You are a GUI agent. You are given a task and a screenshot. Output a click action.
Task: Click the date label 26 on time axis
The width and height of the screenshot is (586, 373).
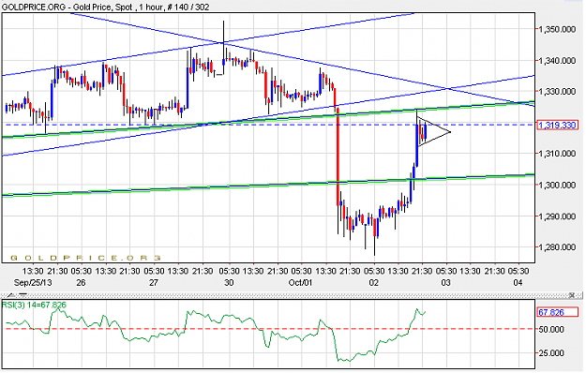pos(81,283)
